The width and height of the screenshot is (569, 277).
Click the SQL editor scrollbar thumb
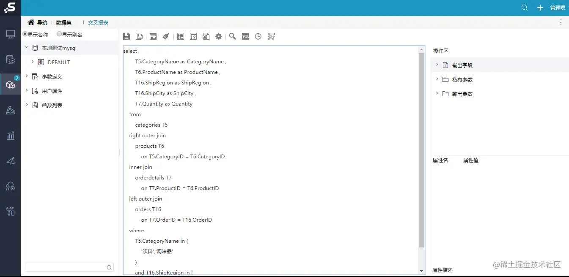coord(421,150)
